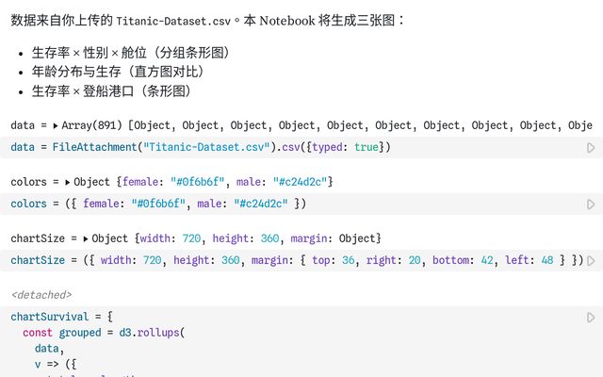Screen dimensions: 603x377
Task: Run the chartSize cell via play icon
Action: pos(591,261)
